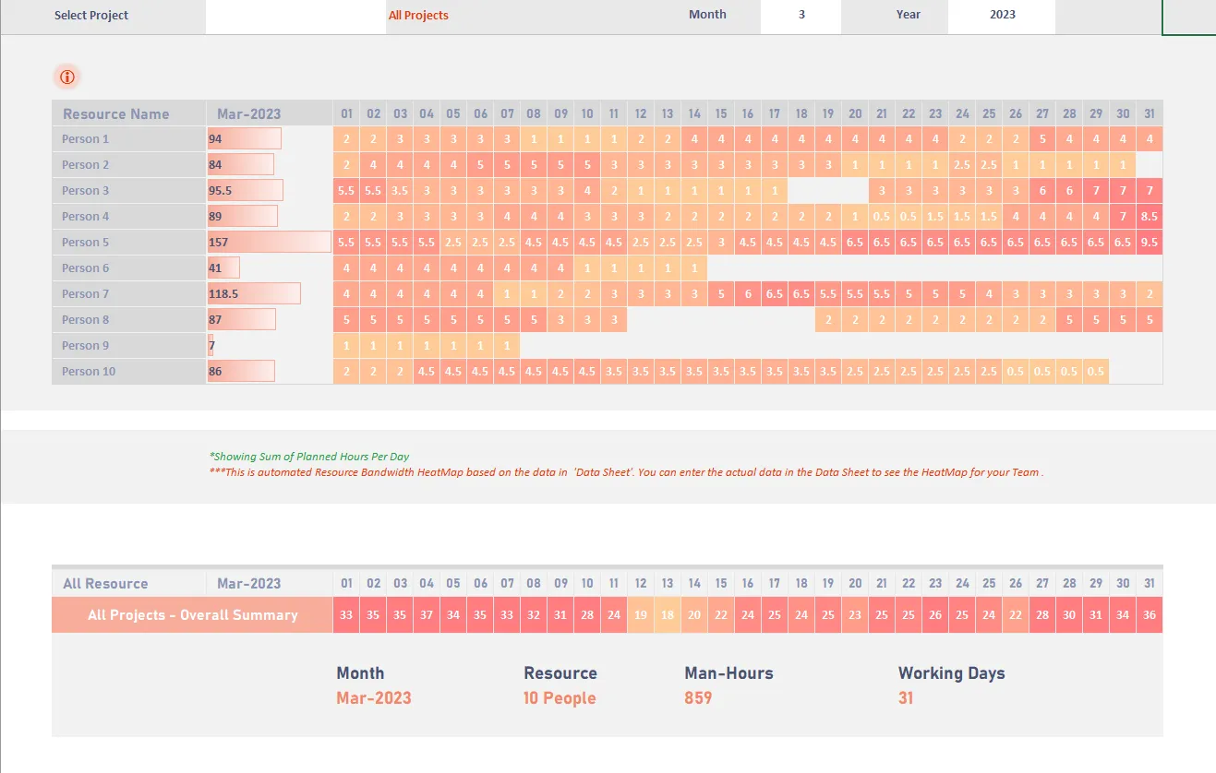The height and width of the screenshot is (773, 1216).
Task: Click the 10 People resource value
Action: [560, 698]
